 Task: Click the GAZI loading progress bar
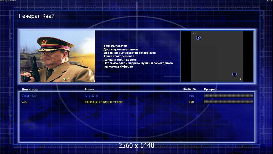[229, 102]
